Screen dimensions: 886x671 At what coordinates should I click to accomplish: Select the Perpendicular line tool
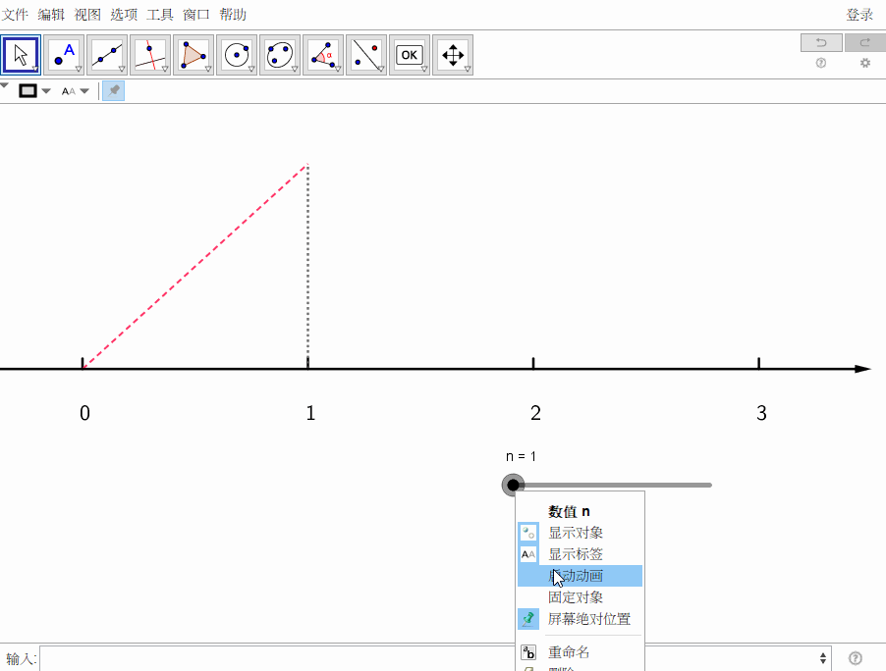click(150, 55)
